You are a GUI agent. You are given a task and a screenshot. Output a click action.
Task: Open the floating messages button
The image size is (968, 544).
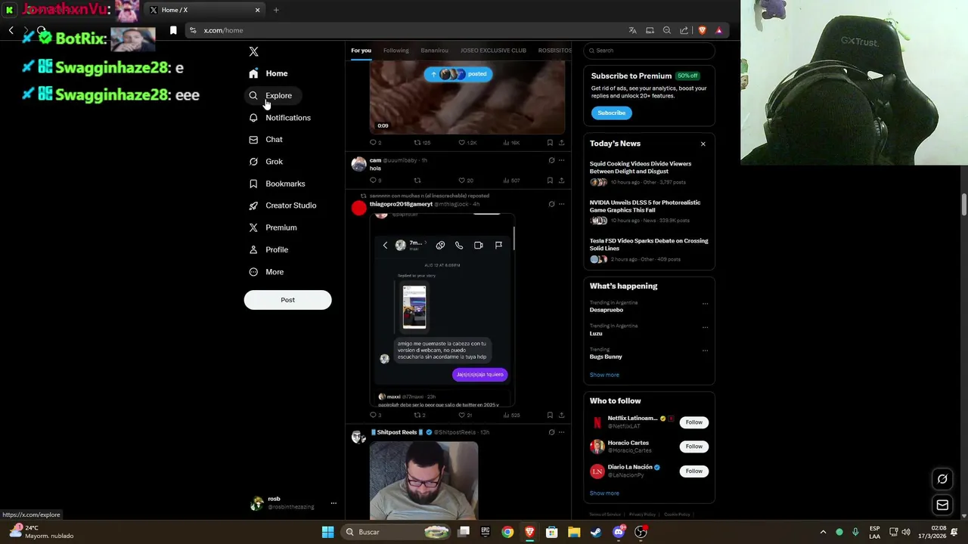tap(942, 505)
